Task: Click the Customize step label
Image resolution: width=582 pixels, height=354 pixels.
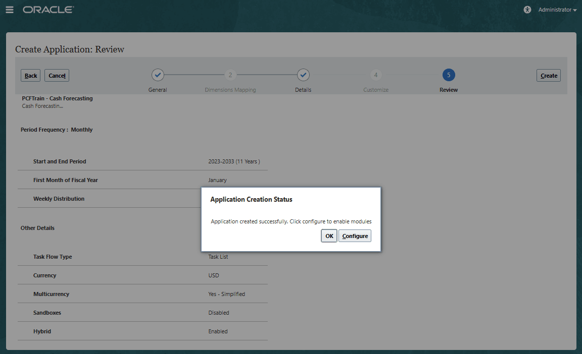Action: [x=376, y=90]
